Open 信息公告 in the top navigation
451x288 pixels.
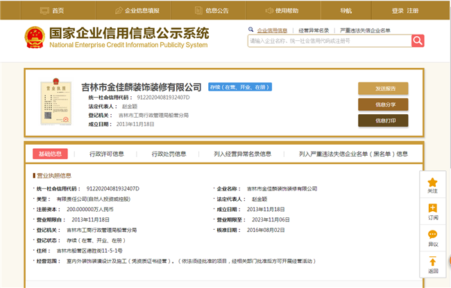tap(212, 11)
